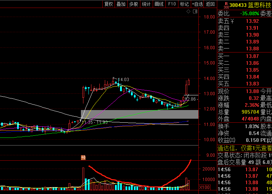Toggle the side panel layout icon
This screenshot has width=272, height=194.
coord(195,12)
